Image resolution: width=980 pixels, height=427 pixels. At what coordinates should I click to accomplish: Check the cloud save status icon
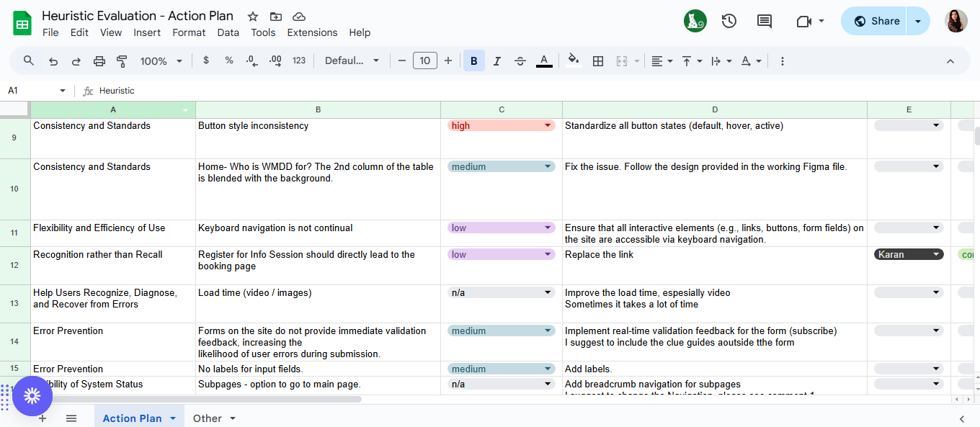click(299, 17)
